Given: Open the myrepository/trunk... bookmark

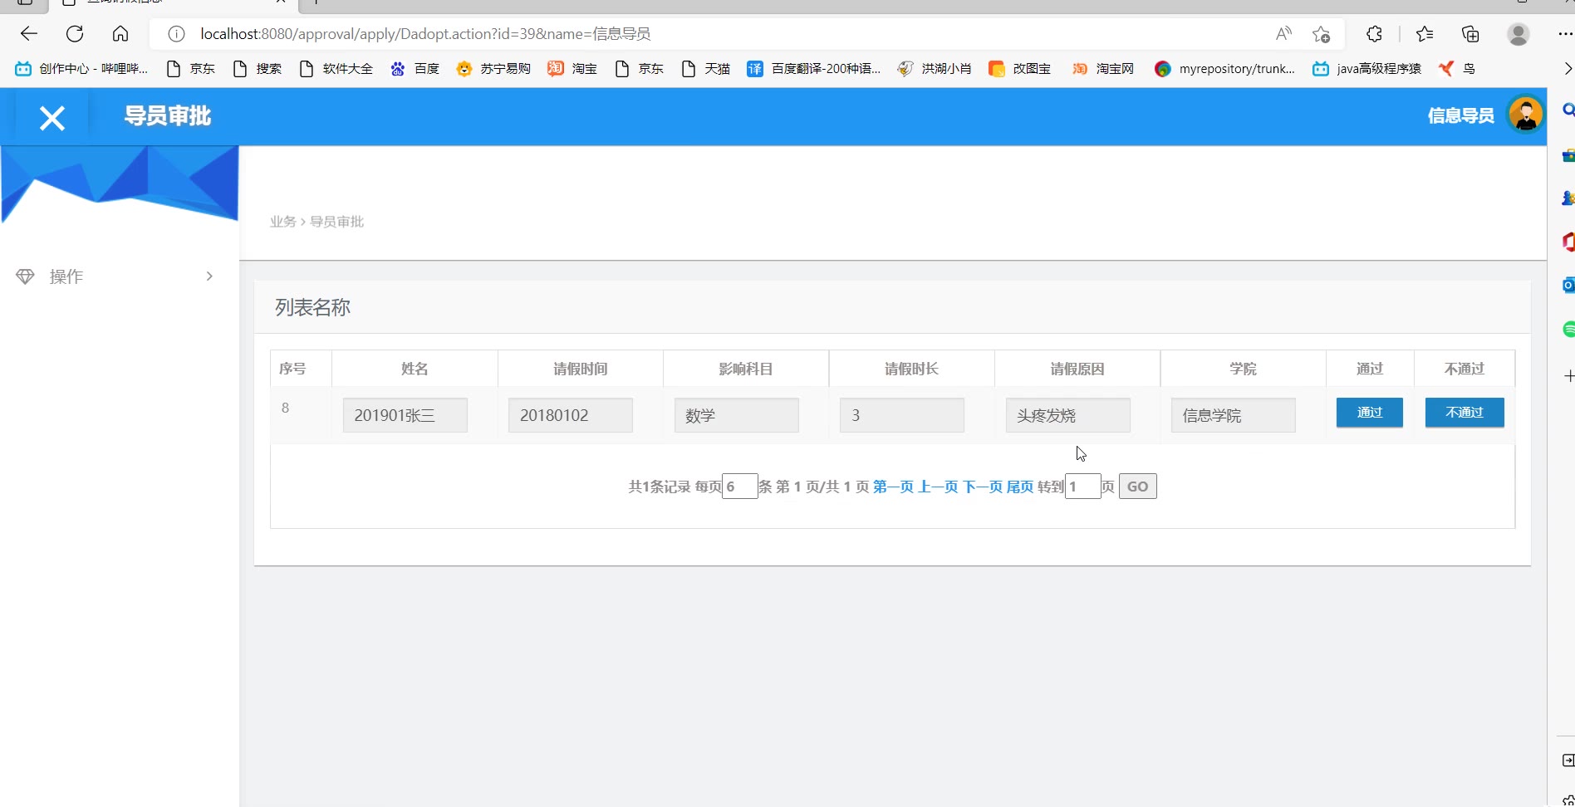Looking at the screenshot, I should coord(1225,69).
